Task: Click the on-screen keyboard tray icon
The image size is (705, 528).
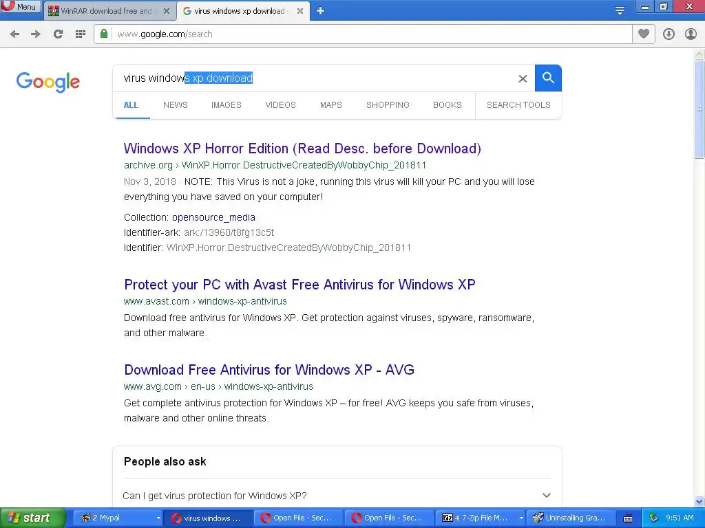Action: click(628, 518)
